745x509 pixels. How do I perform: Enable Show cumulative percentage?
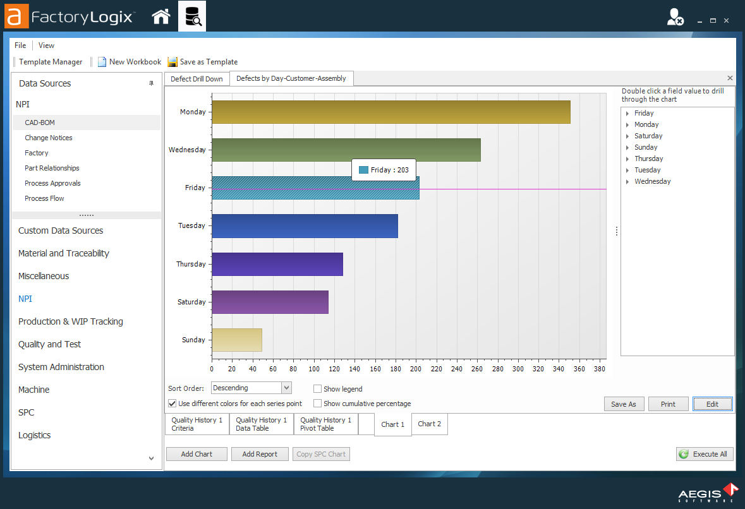(x=317, y=403)
